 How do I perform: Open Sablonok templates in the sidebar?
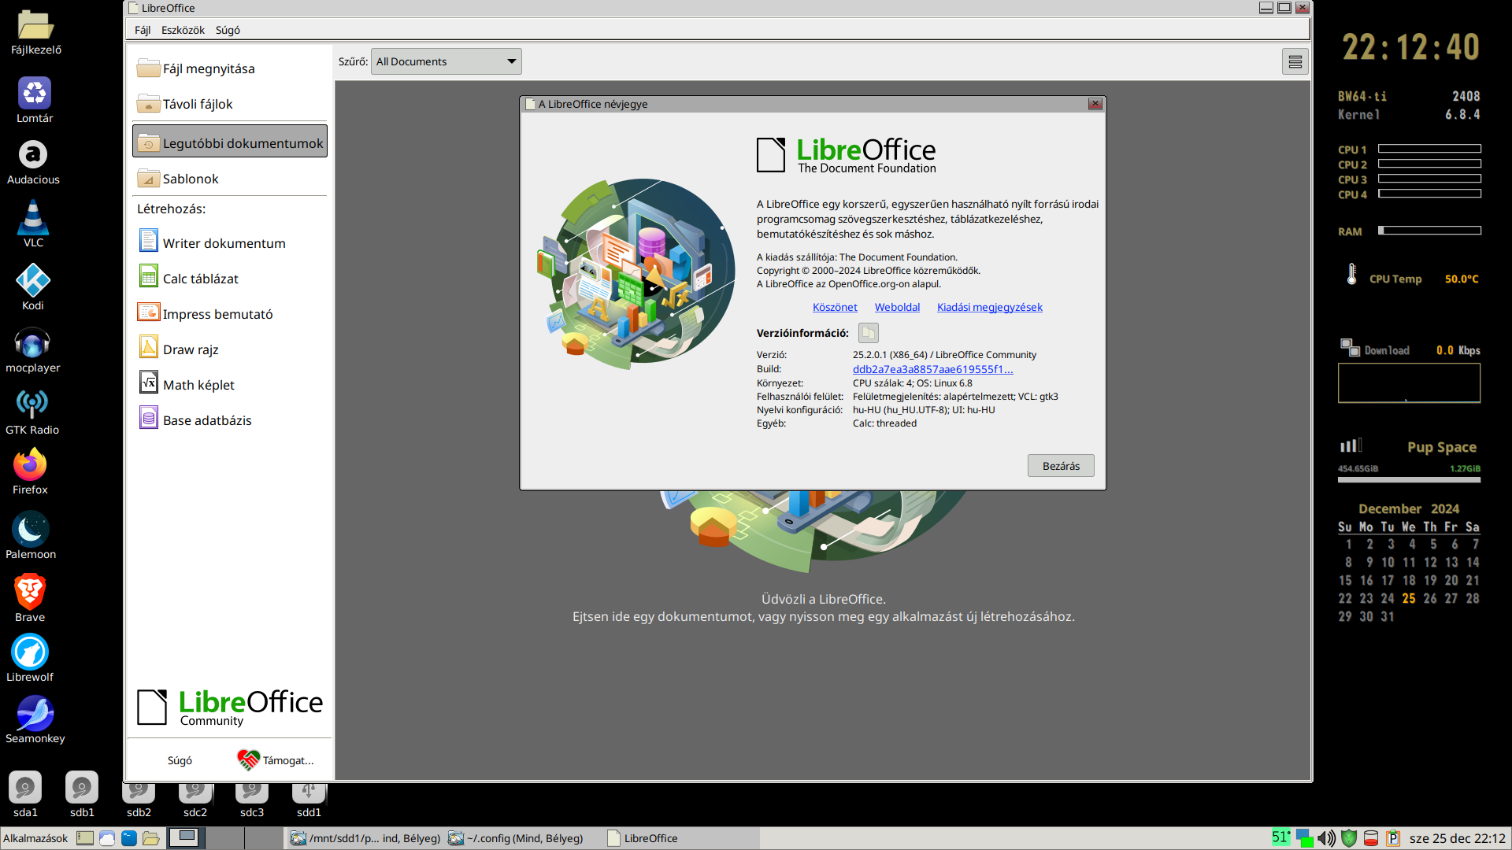[x=229, y=179]
